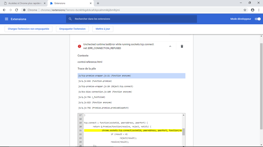Screen dimensions: 263x147
Task: Select stack frame js/q.js:794 _fulfilled
Action: pyautogui.click(x=131, y=97)
